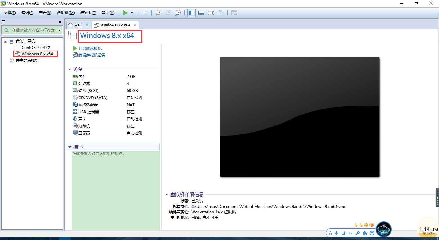Click the virtual machine screen preview thumbnail

300,117
